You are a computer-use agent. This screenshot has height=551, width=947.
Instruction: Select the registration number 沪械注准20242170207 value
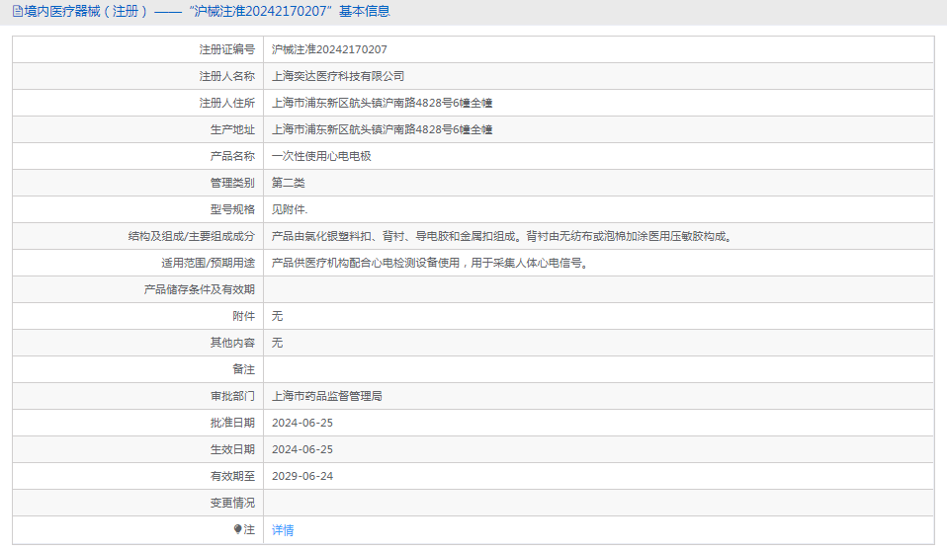329,49
